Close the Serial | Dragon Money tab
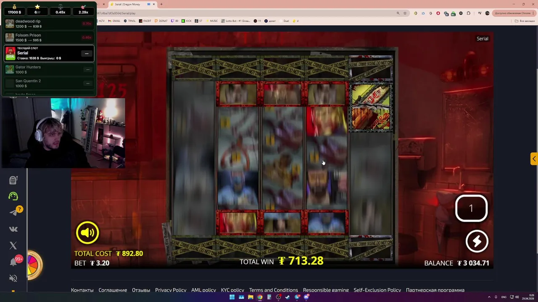538x302 pixels. 154,4
